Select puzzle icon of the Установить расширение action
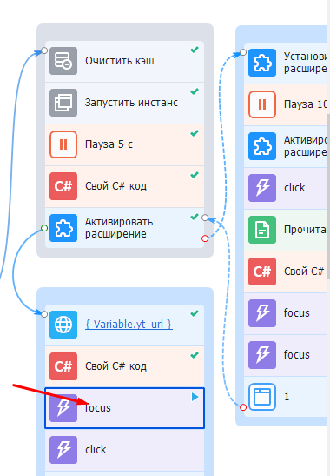The image size is (330, 476). [262, 63]
